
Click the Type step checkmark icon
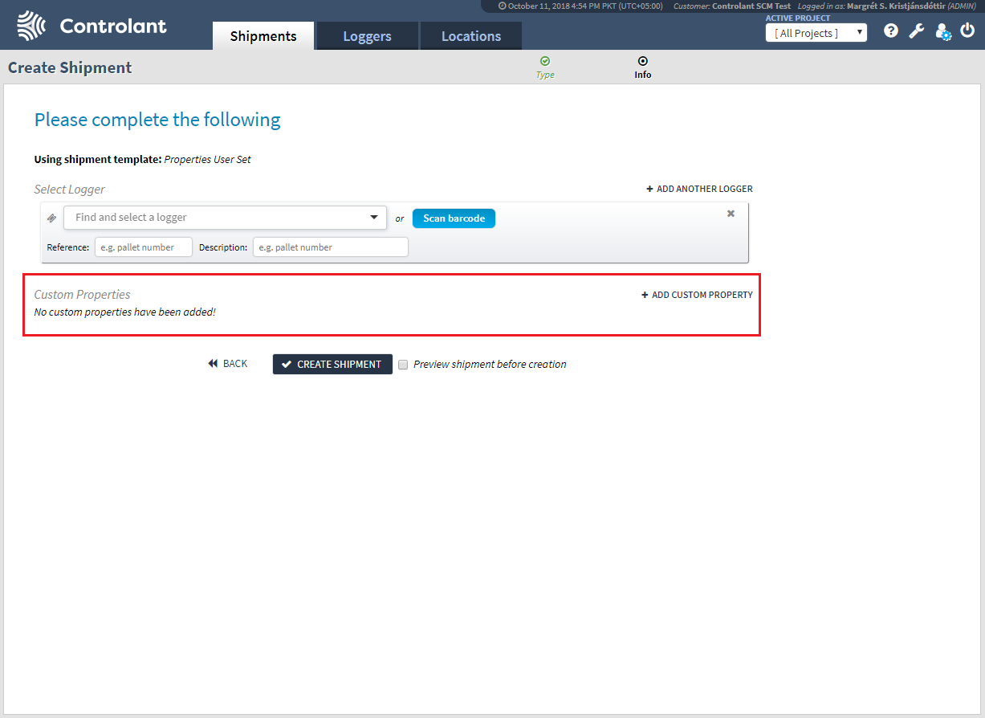coord(545,61)
